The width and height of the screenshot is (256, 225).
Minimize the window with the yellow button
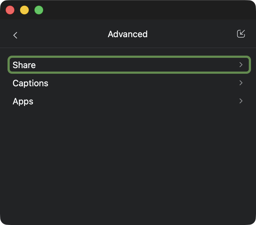tap(24, 10)
